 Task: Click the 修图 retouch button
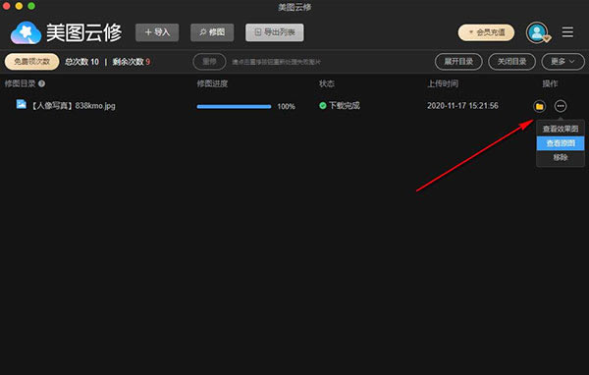click(x=212, y=32)
